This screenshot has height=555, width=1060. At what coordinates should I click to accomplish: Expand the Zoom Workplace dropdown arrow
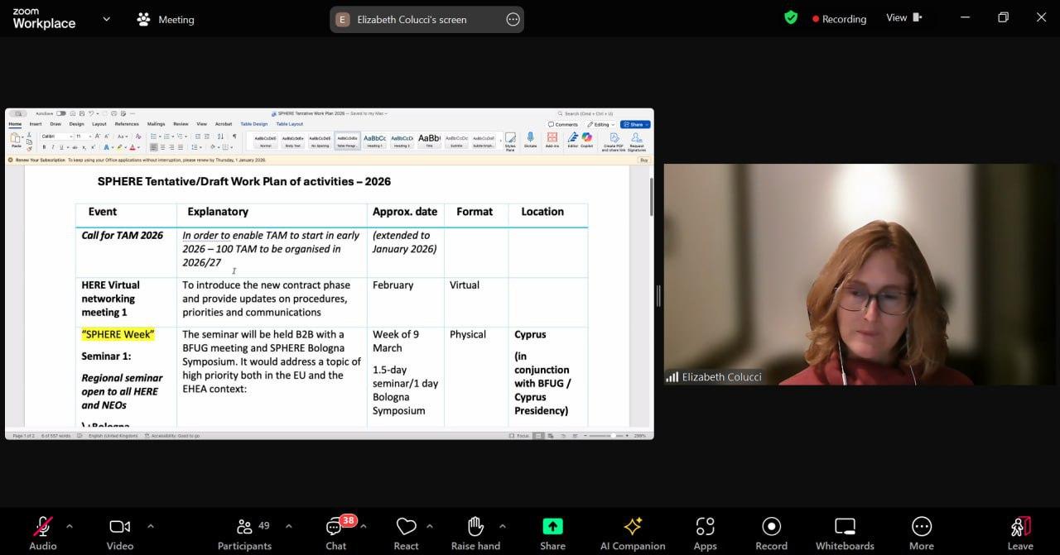(106, 19)
